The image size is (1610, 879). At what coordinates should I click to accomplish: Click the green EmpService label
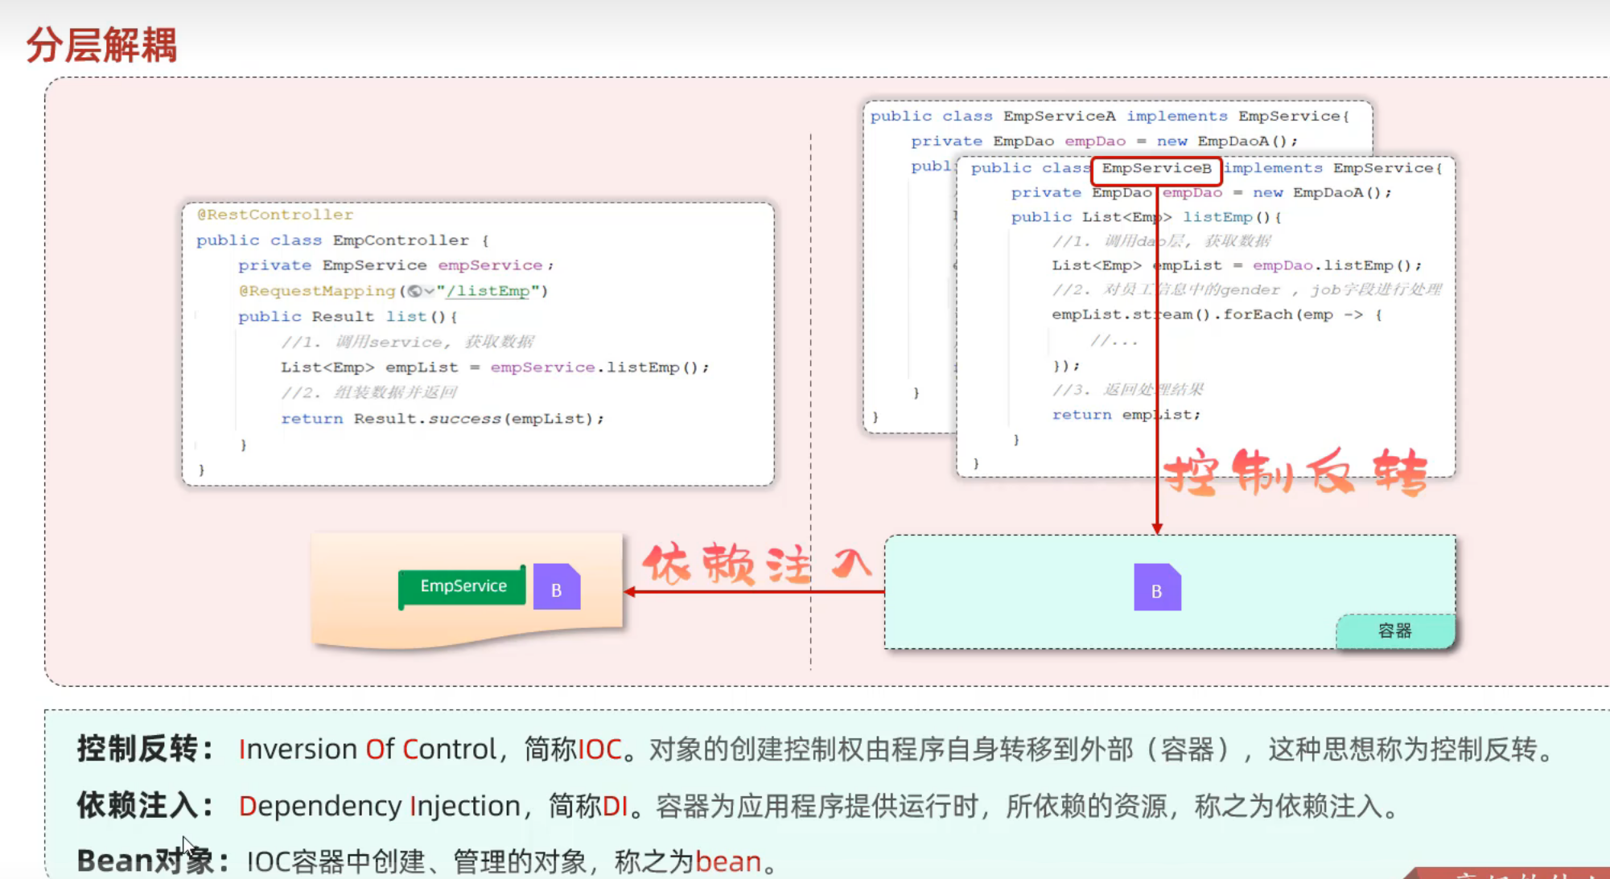click(x=463, y=586)
